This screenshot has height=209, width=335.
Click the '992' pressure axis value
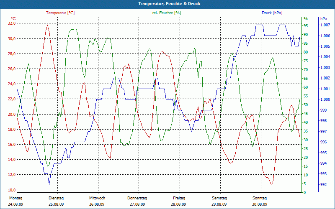(x=323, y=184)
